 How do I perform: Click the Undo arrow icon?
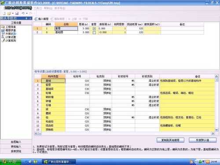(x=23, y=13)
